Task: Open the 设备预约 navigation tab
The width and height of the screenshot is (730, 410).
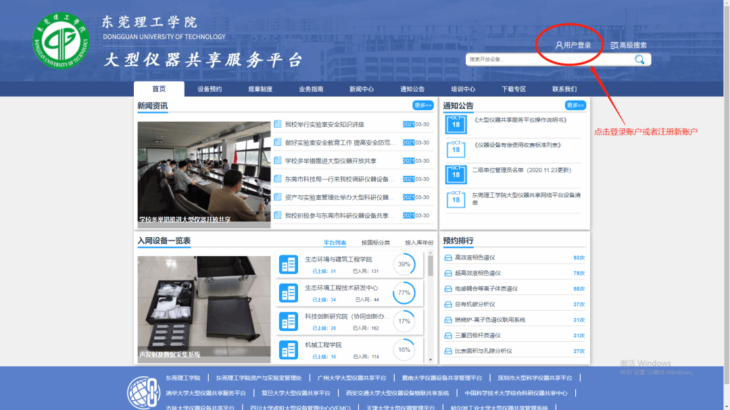Action: click(210, 89)
